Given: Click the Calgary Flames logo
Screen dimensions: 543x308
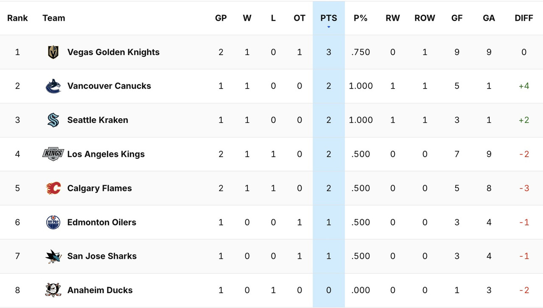Looking at the screenshot, I should [53, 188].
